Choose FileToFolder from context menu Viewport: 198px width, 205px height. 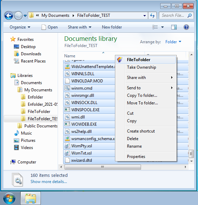[x=146, y=60]
